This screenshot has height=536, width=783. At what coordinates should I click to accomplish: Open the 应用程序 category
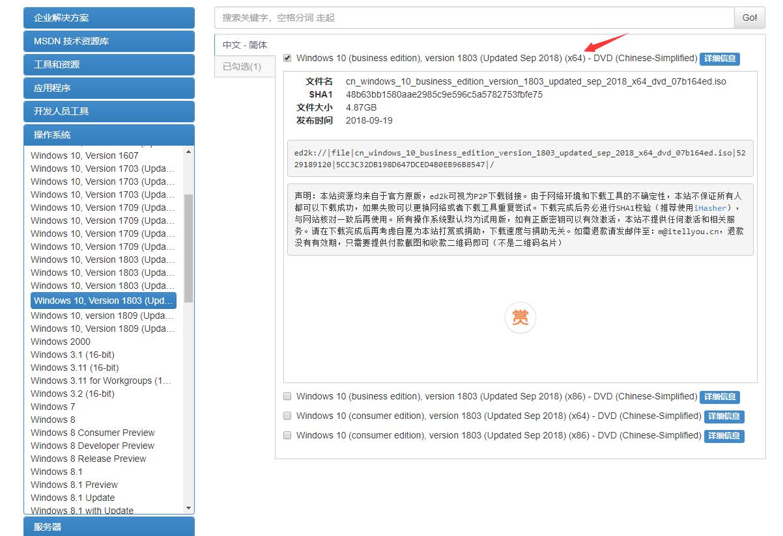click(109, 88)
